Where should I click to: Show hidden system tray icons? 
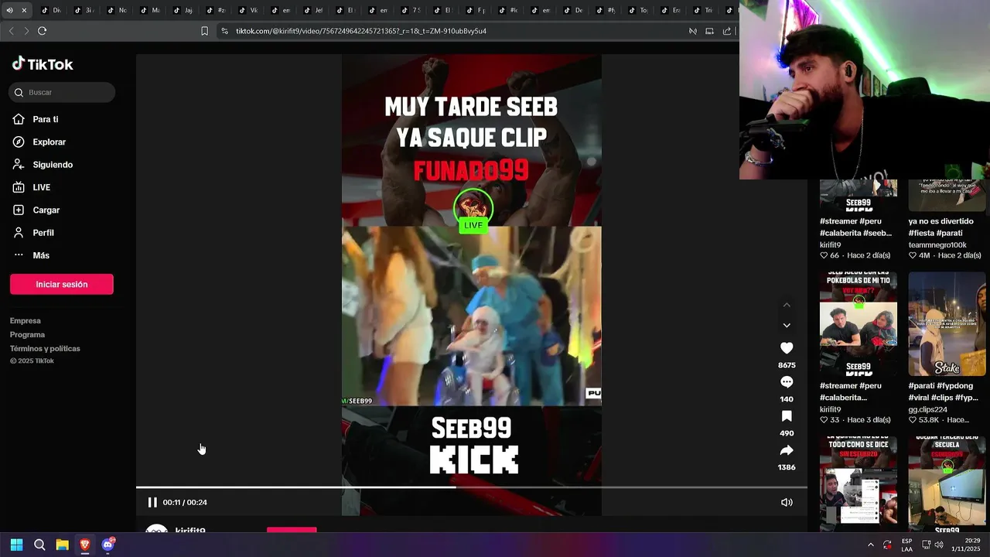tap(871, 545)
